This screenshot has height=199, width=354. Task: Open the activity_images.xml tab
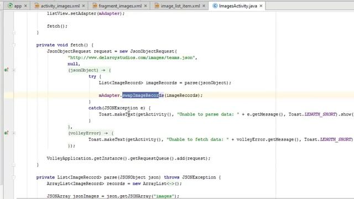60,6
